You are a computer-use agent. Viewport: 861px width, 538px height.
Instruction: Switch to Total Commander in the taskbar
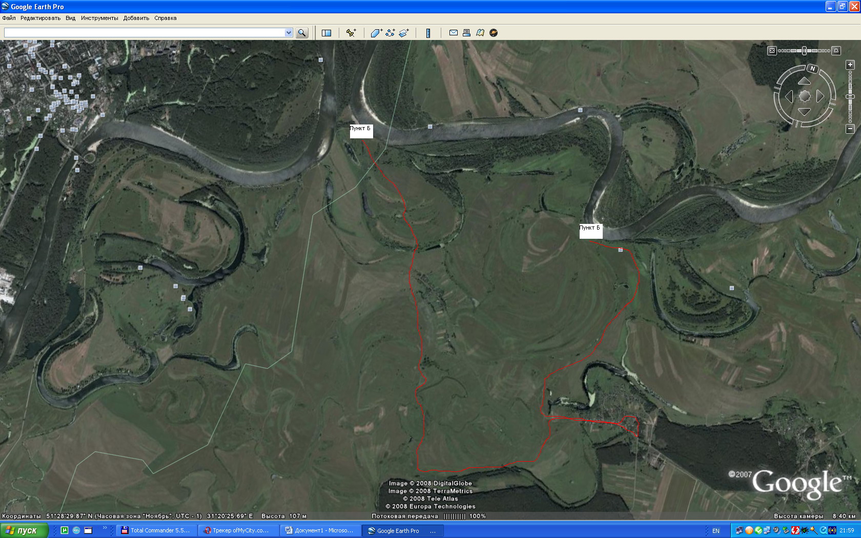[x=155, y=530]
